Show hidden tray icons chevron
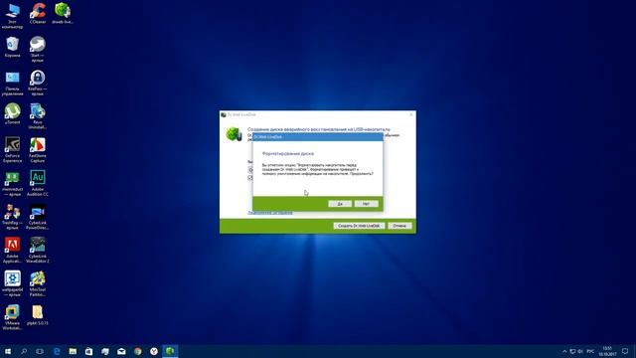 (x=564, y=351)
